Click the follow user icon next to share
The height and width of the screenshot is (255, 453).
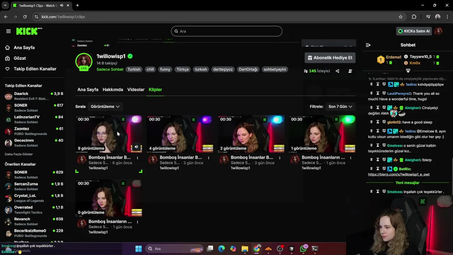coord(350,71)
